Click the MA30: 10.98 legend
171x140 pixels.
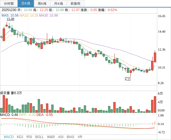(49, 15)
